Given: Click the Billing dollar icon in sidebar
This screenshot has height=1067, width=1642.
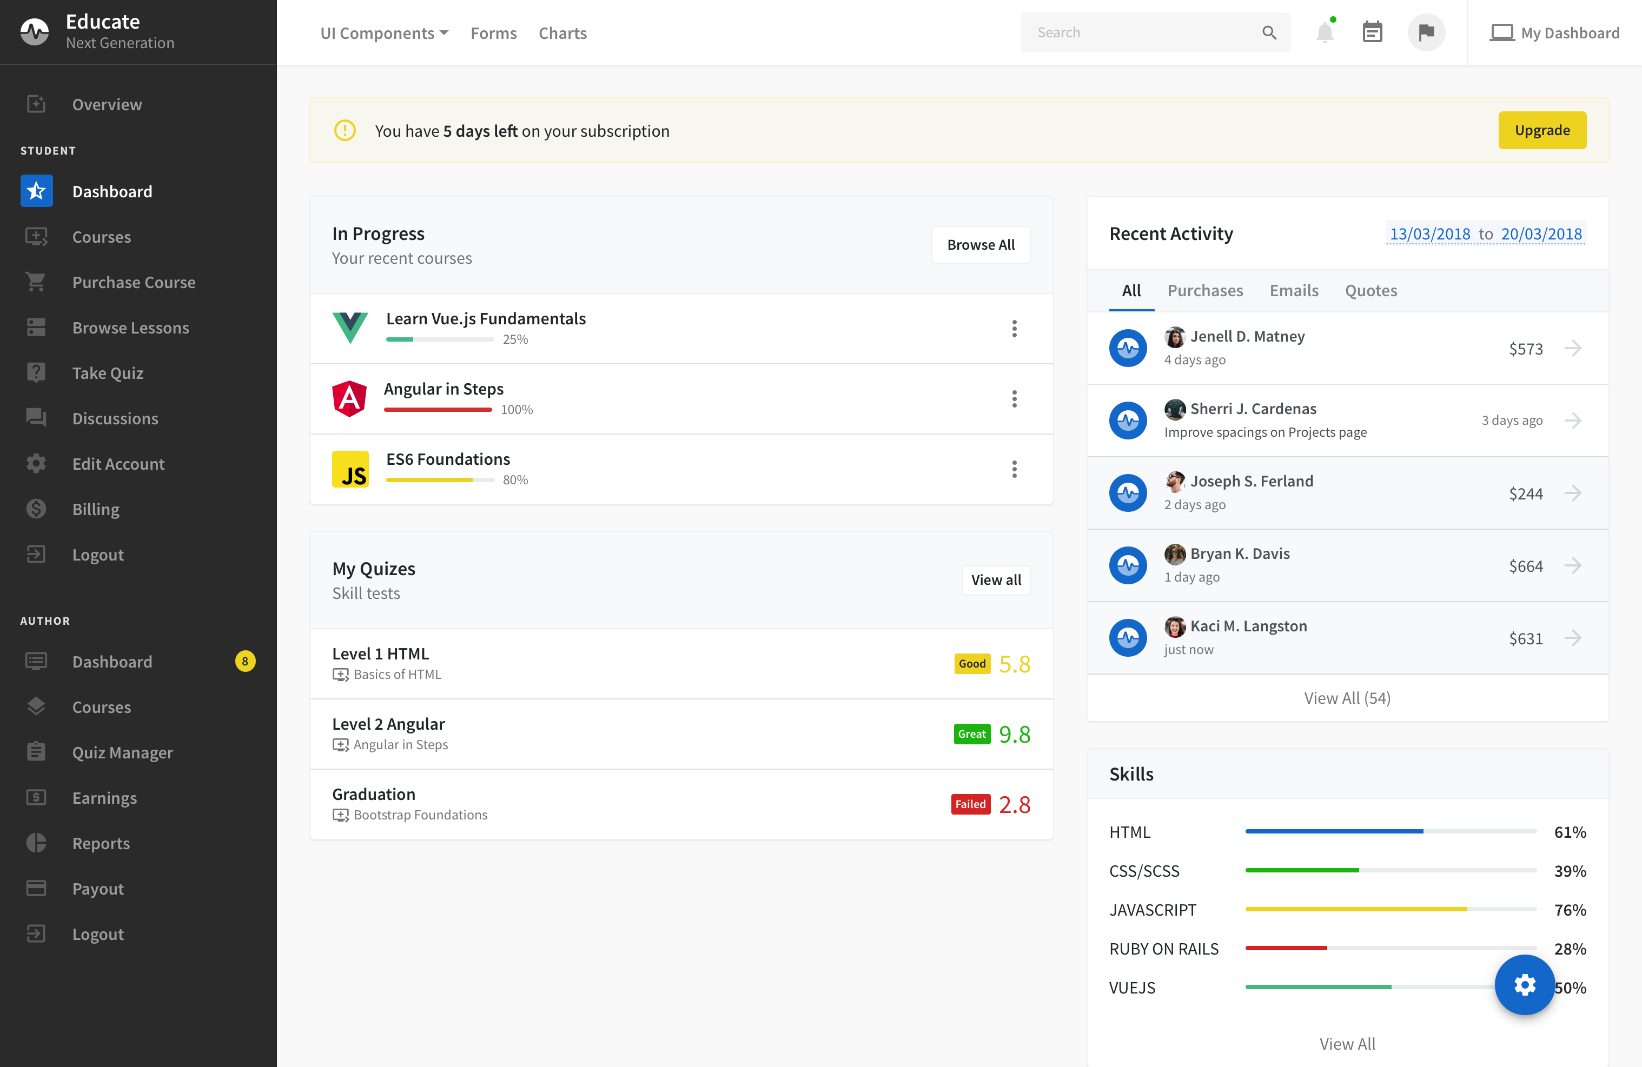Looking at the screenshot, I should pos(36,509).
